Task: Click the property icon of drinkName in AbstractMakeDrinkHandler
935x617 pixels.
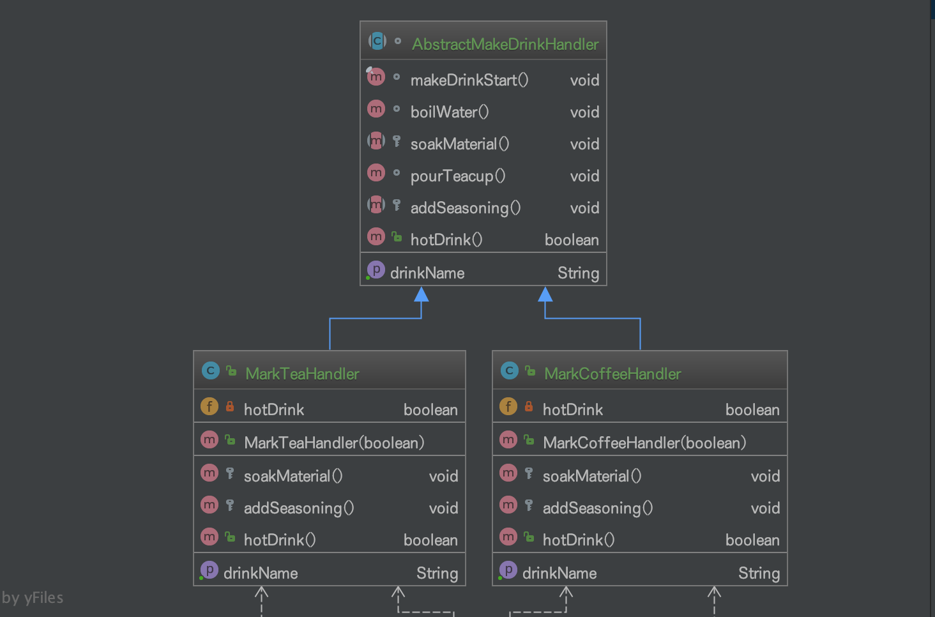Action: click(376, 270)
